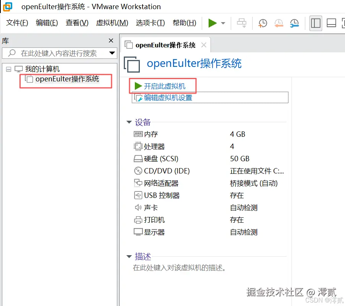Click the memory chip icon beside 内存

pos(138,134)
